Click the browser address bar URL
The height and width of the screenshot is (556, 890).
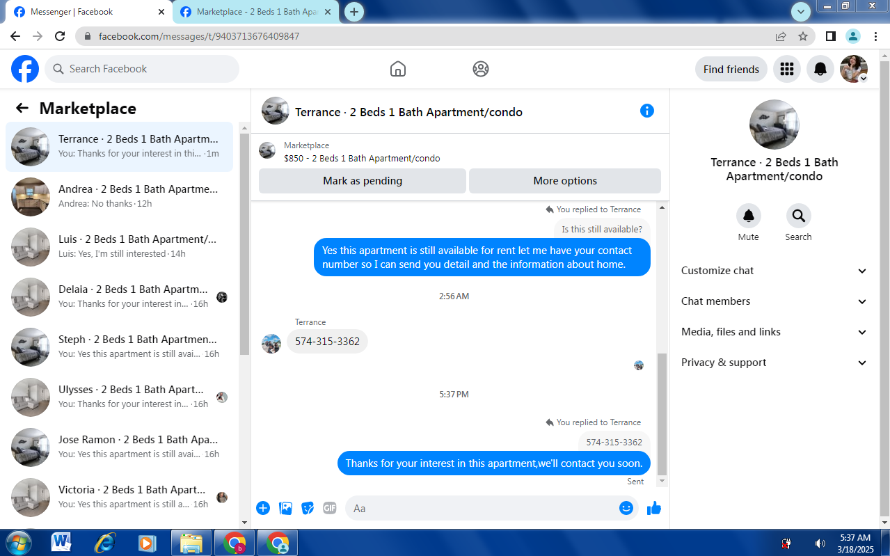[x=199, y=36]
